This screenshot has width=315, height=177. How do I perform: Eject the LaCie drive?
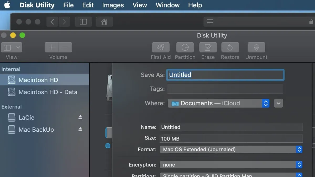point(80,117)
